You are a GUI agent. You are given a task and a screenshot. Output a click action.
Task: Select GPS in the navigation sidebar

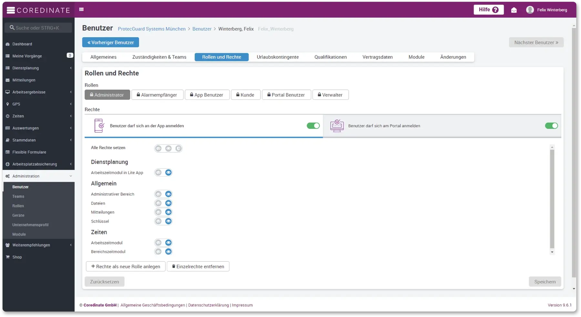[x=15, y=104]
